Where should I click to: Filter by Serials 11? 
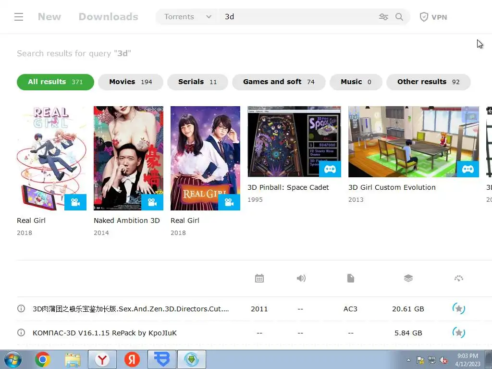pyautogui.click(x=197, y=82)
